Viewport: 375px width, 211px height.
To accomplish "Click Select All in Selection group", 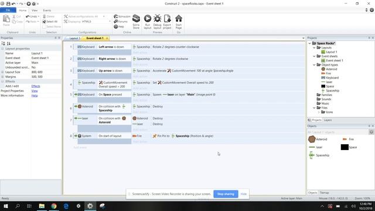I will pyautogui.click(x=50, y=22).
